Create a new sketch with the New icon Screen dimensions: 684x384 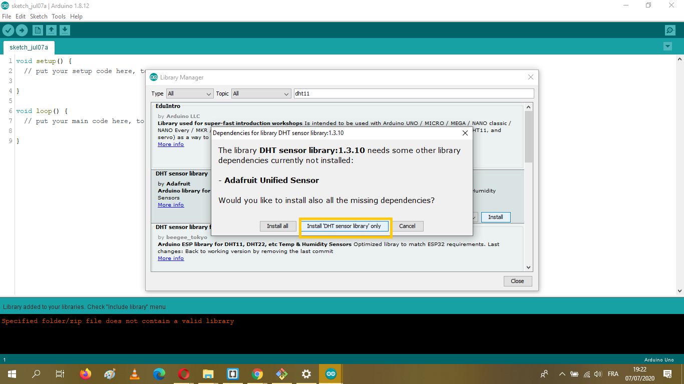(x=38, y=30)
